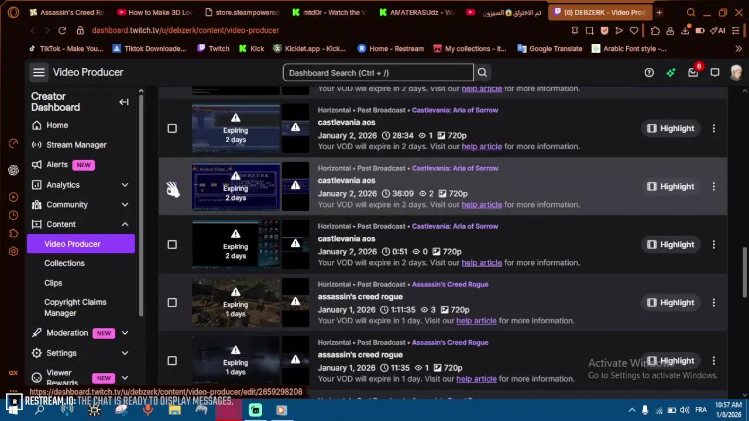The image size is (749, 421).
Task: Expand the Analytics sidebar section
Action: click(x=125, y=185)
